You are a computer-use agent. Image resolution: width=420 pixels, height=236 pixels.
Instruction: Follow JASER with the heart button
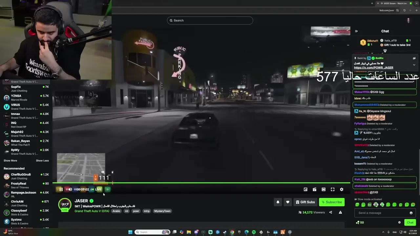[x=288, y=202]
